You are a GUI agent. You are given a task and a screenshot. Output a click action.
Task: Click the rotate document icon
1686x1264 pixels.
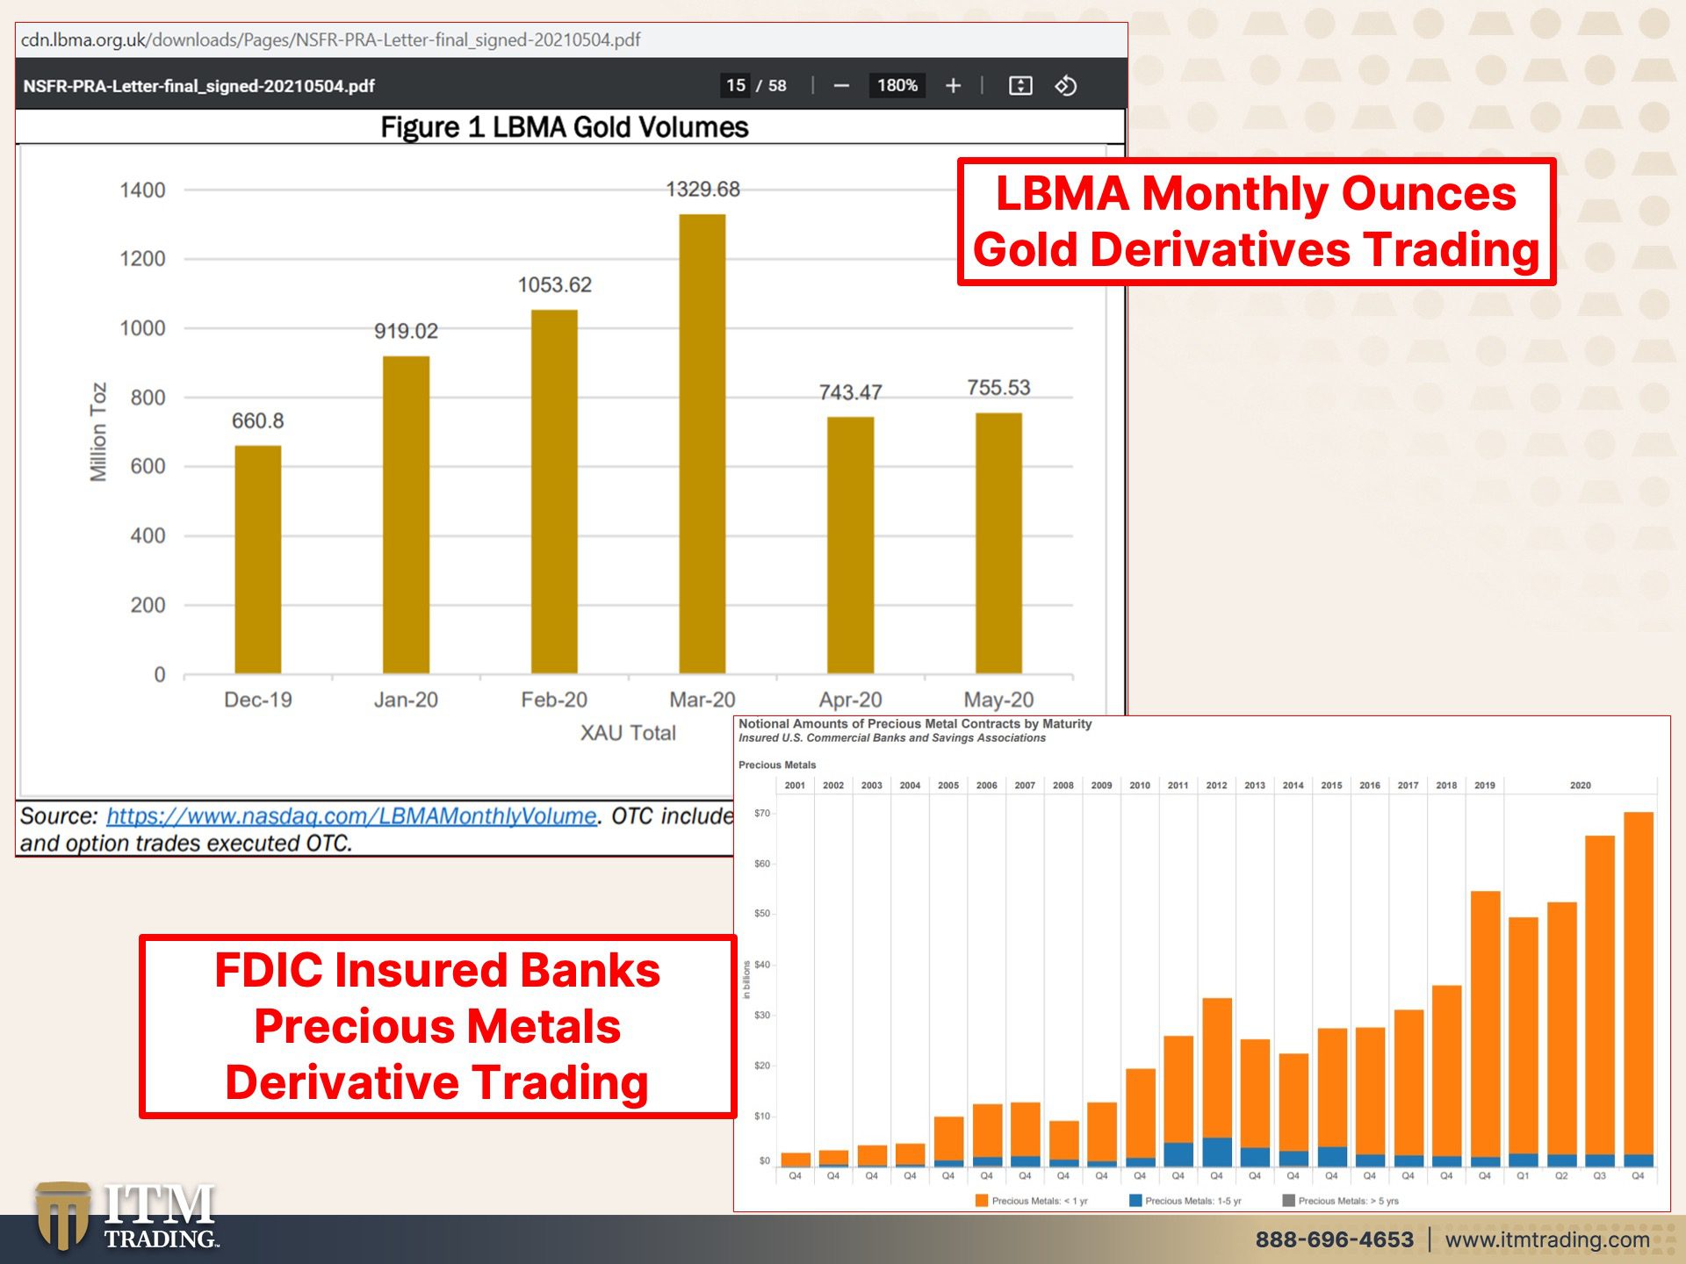pos(1066,86)
